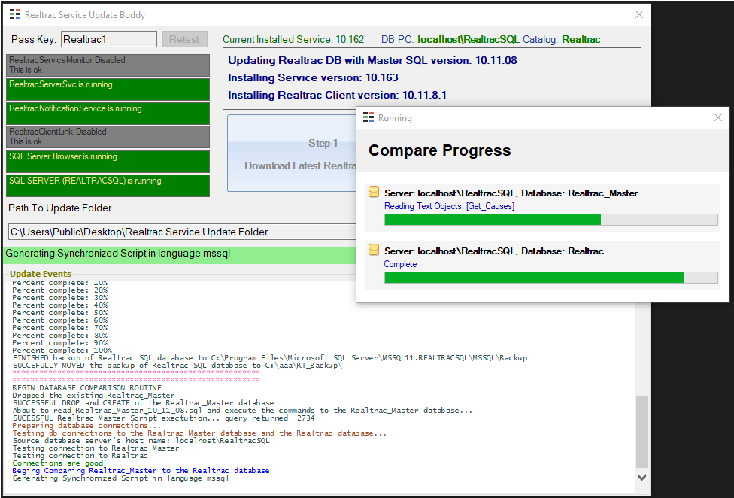Click log line 'Source database server's host name'
The image size is (734, 498).
click(141, 440)
